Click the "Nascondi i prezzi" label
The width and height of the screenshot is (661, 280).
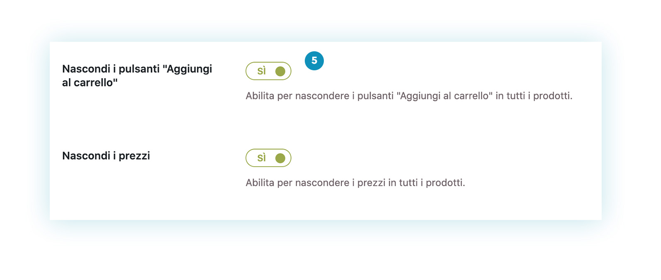[106, 156]
